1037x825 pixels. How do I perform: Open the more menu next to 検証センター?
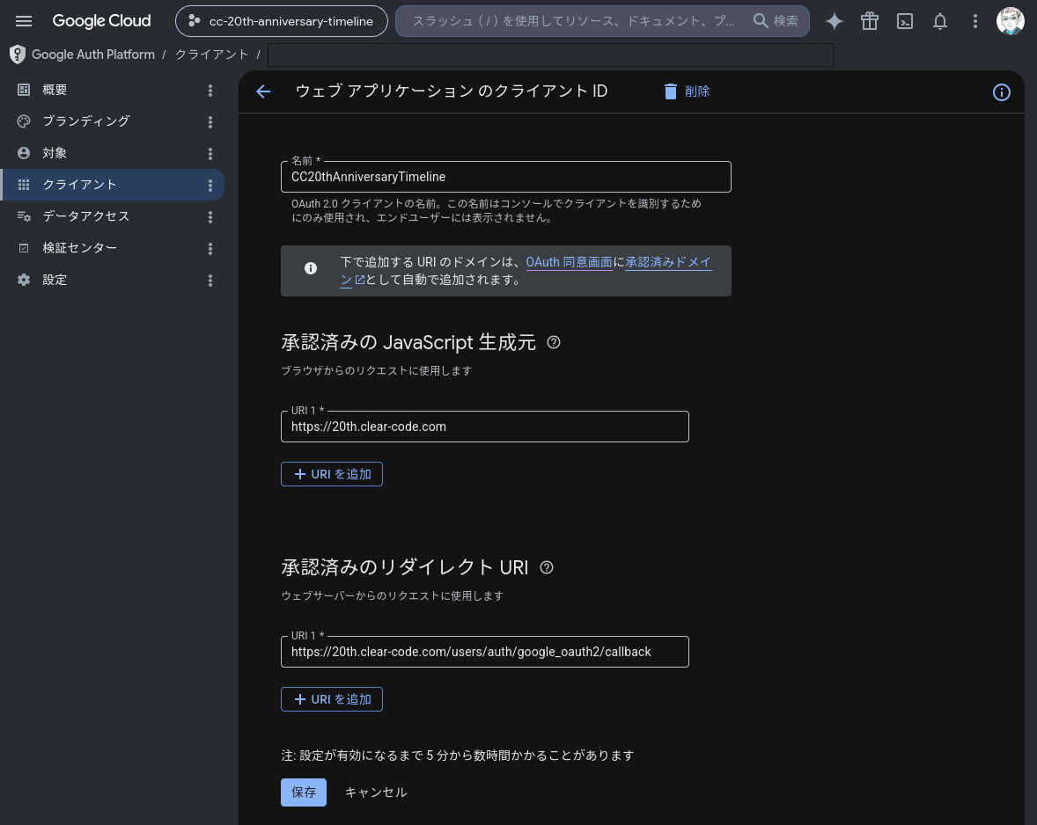coord(210,249)
